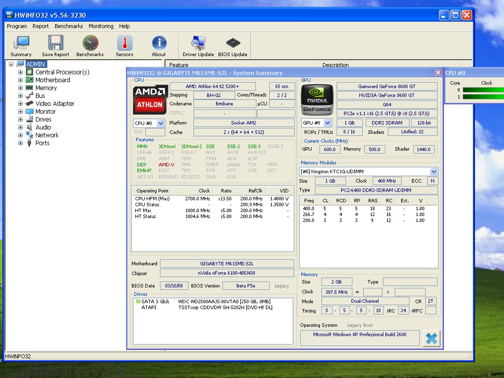504x378 pixels.
Task: Click the SATA drive green status icon
Action: tap(138, 302)
